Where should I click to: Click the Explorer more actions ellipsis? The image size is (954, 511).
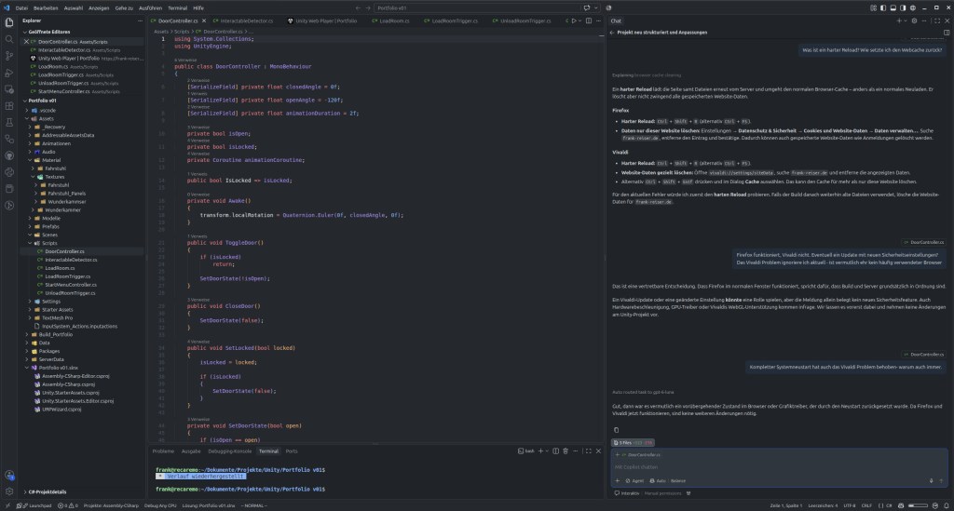(x=140, y=20)
